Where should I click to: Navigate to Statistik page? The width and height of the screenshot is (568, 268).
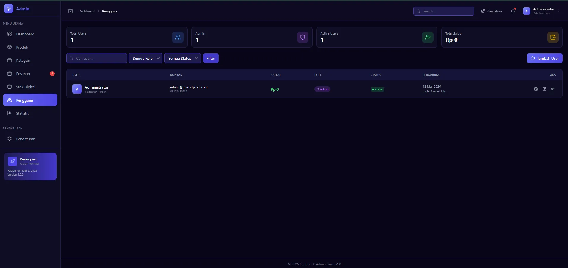pos(22,113)
